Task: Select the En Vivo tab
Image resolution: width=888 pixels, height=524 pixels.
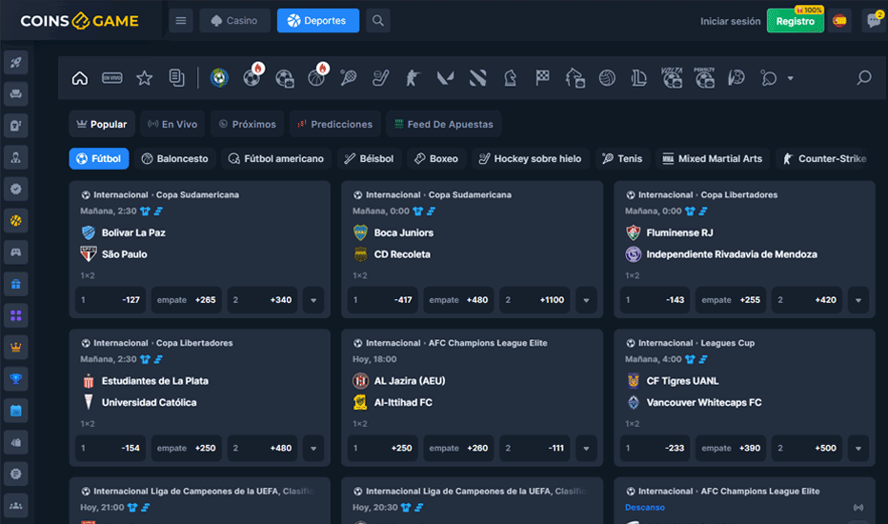Action: [172, 124]
